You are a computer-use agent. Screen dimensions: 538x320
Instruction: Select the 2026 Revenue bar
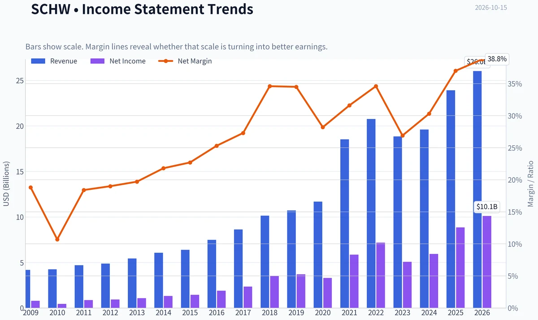tap(477, 190)
